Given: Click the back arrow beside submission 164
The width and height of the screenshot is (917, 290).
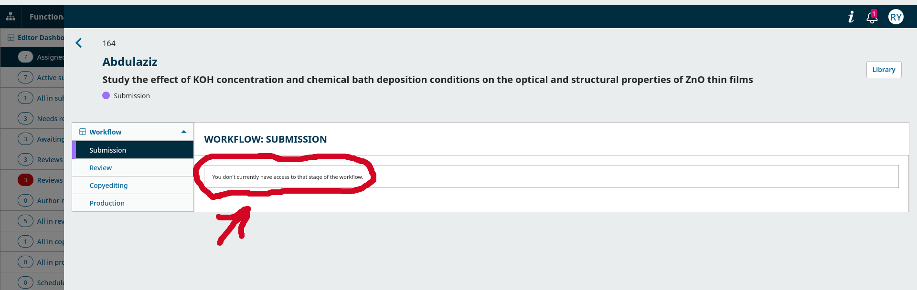Looking at the screenshot, I should click(79, 43).
